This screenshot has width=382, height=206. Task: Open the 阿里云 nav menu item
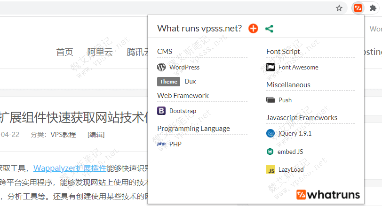click(x=100, y=52)
